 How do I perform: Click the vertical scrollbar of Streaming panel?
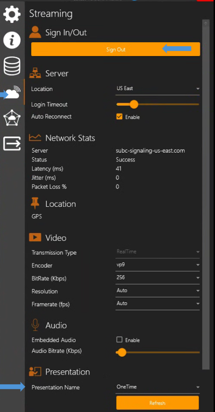(206, 194)
